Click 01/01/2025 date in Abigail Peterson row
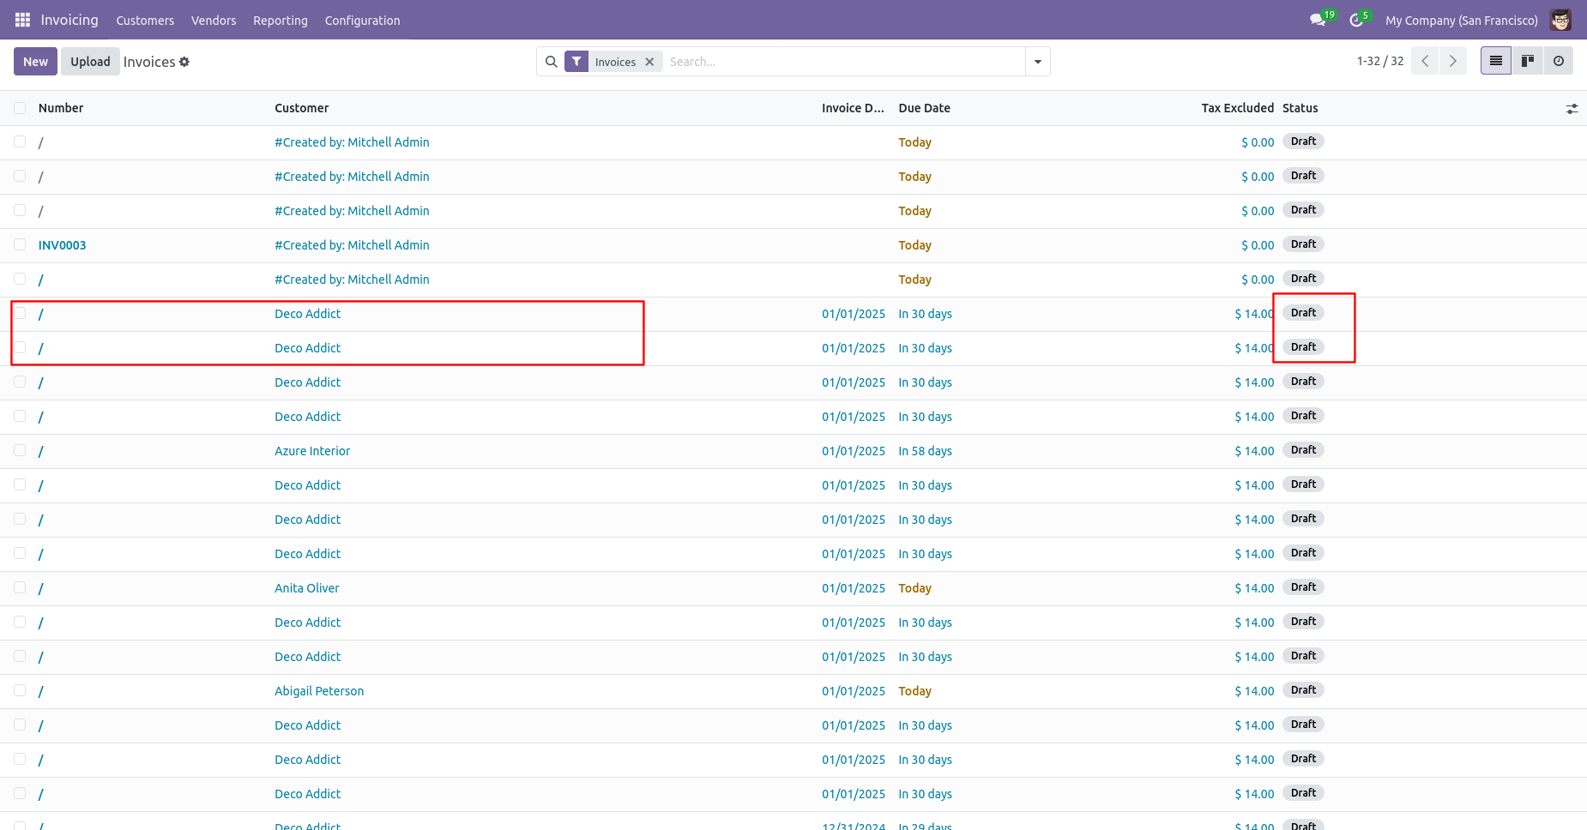 click(854, 691)
